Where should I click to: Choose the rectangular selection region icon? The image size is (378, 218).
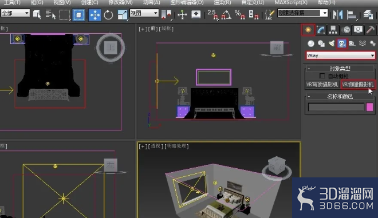point(65,15)
